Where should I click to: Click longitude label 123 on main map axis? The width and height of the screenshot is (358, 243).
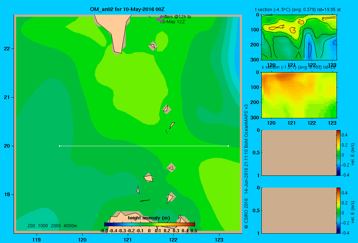tap(219, 239)
